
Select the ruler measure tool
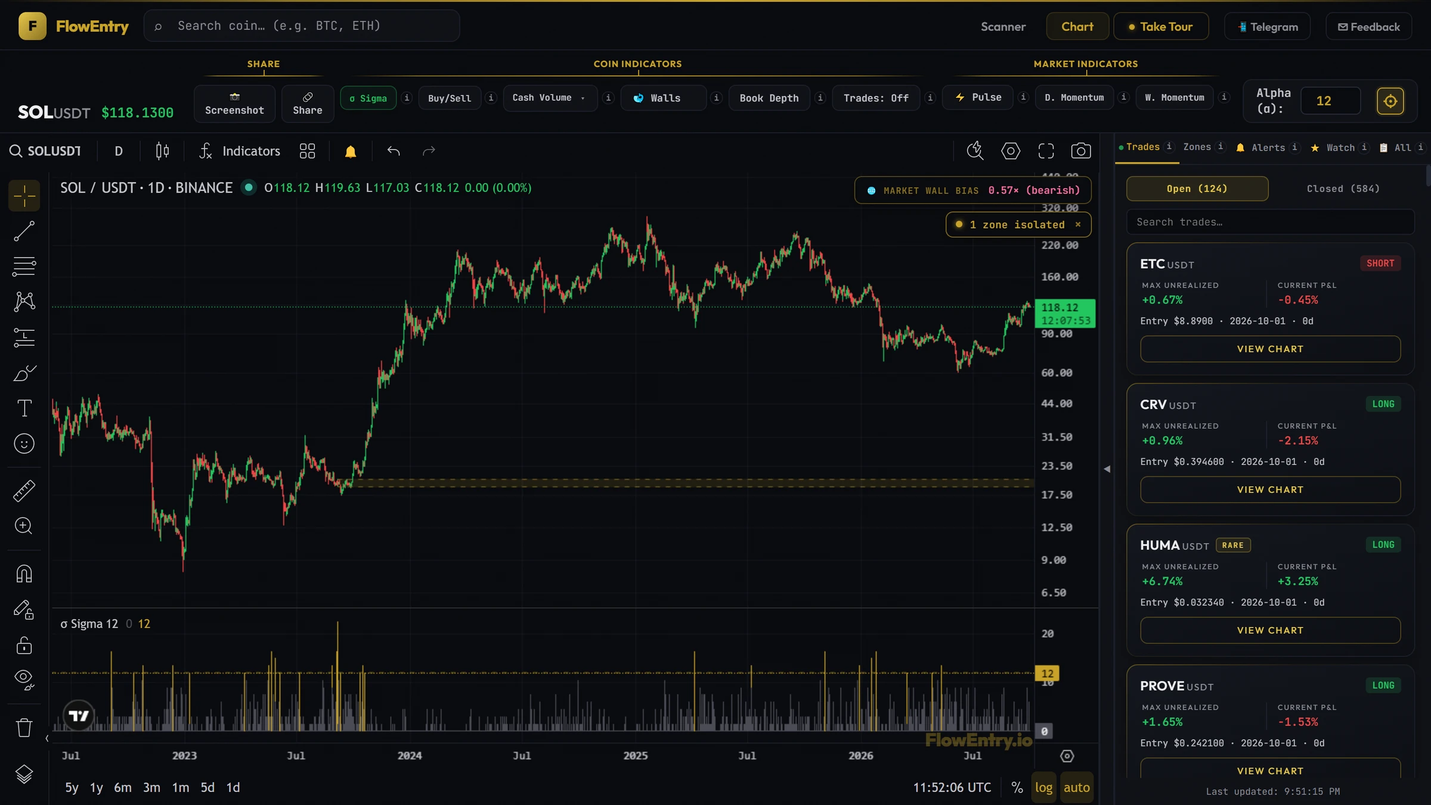click(x=24, y=491)
